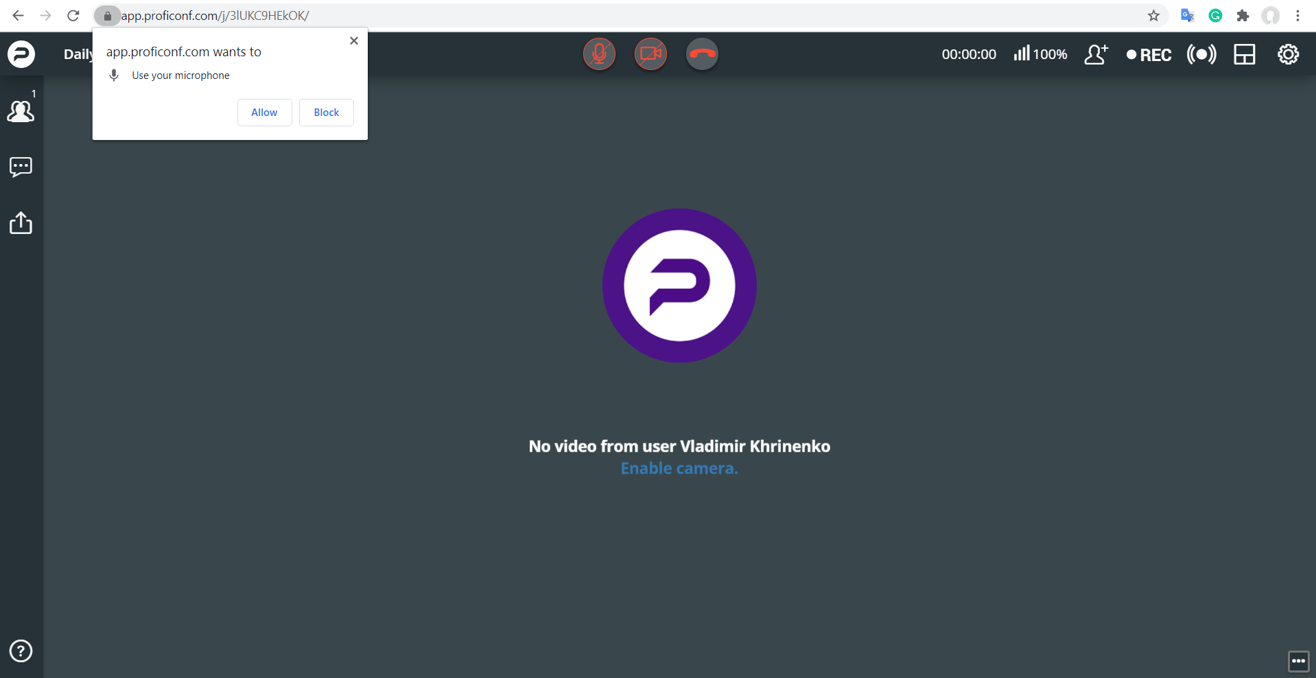1316x678 pixels.
Task: Turn on the camera button
Action: tap(650, 54)
